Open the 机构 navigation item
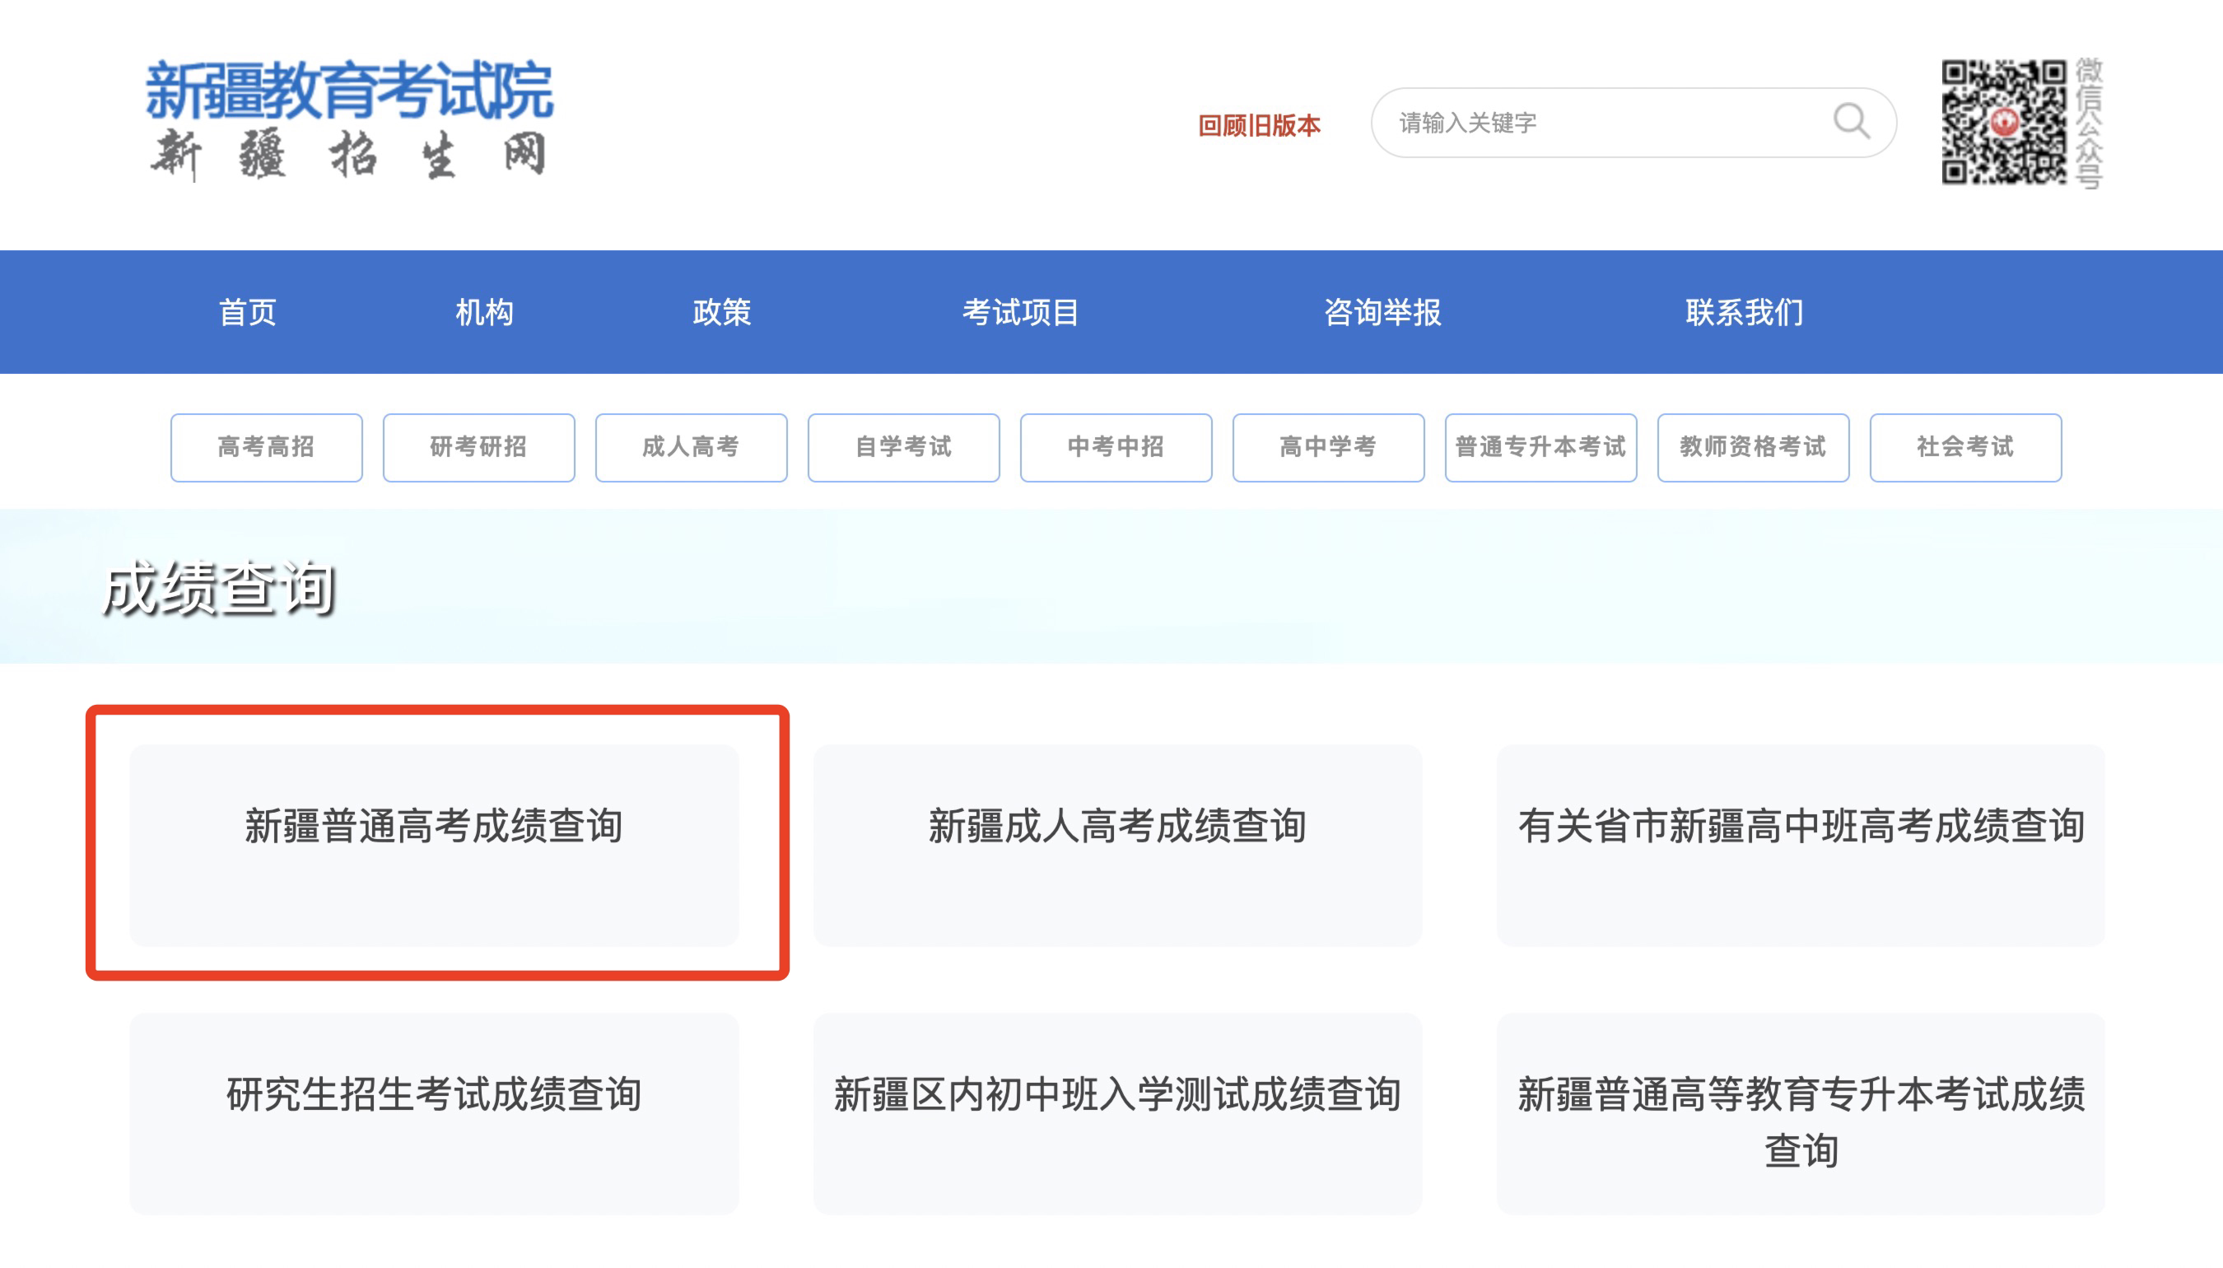2223x1268 pixels. [x=484, y=312]
